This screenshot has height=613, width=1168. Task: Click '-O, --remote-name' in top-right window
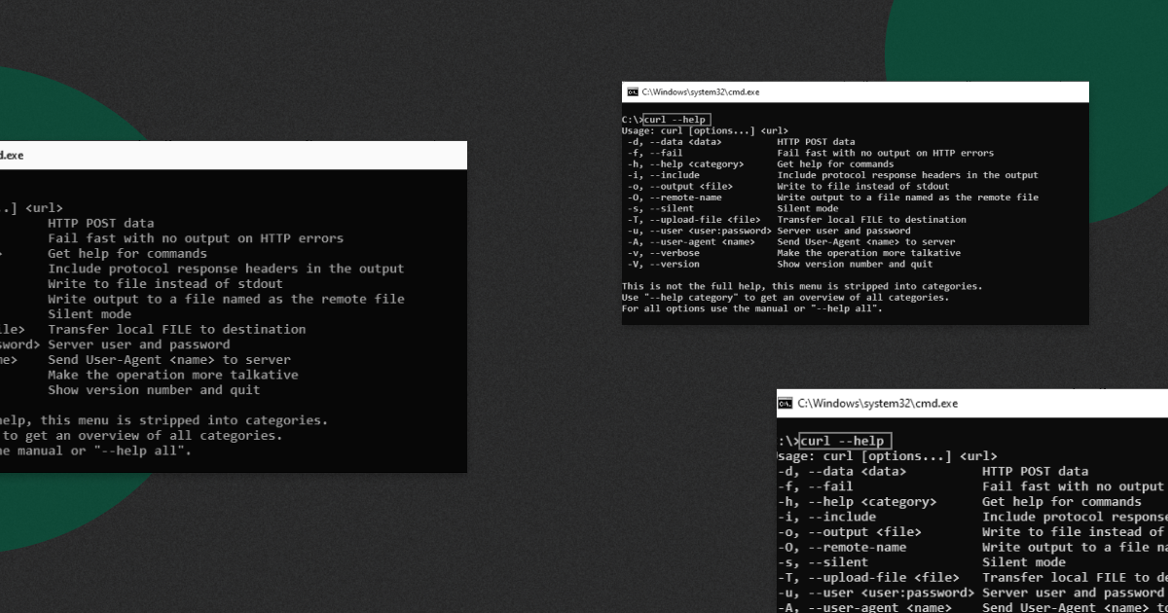point(675,198)
